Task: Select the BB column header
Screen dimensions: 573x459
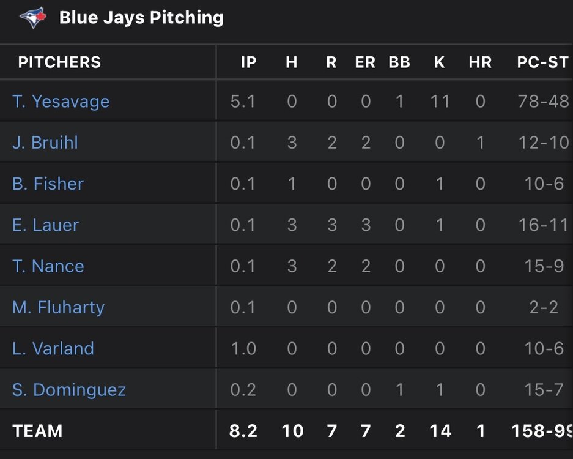Action: (x=399, y=62)
